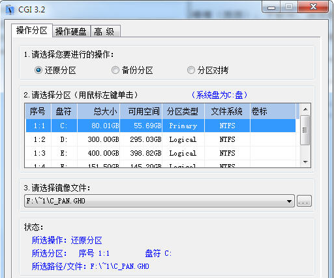Select the 备份分区 radio button
This screenshot has width=334, height=278.
click(x=115, y=71)
